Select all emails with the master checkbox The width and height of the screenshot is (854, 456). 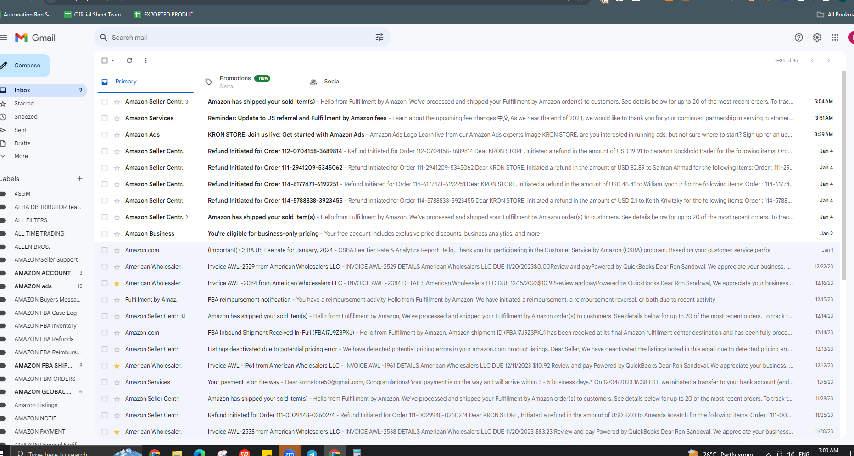point(105,60)
